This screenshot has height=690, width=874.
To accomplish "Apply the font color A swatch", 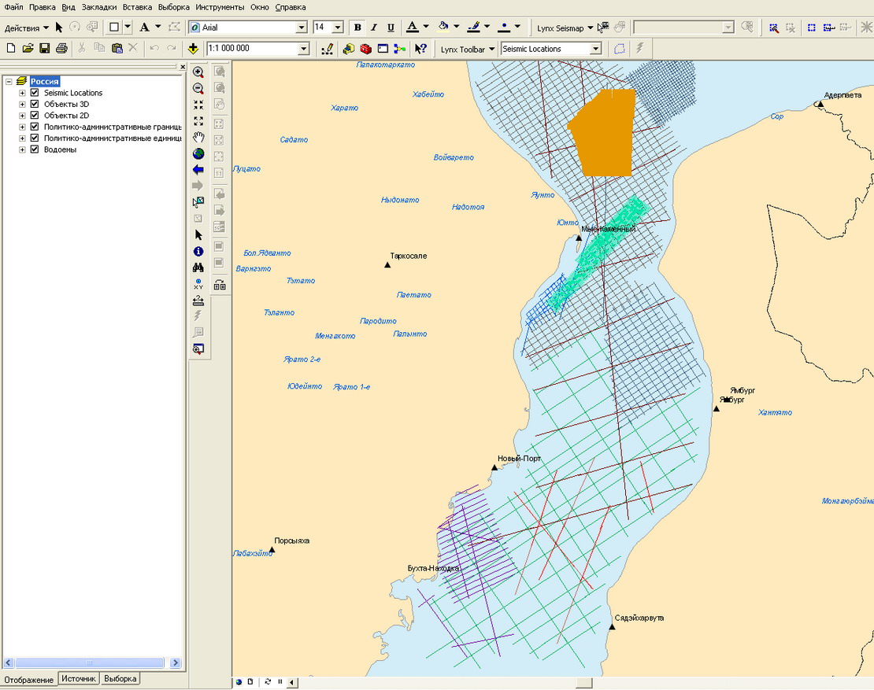I will (413, 28).
